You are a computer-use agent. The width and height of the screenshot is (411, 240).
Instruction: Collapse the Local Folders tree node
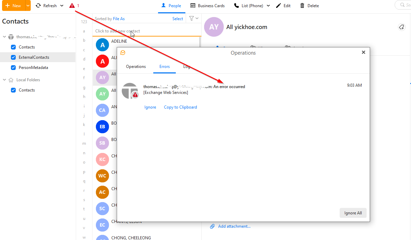[x=5, y=80]
